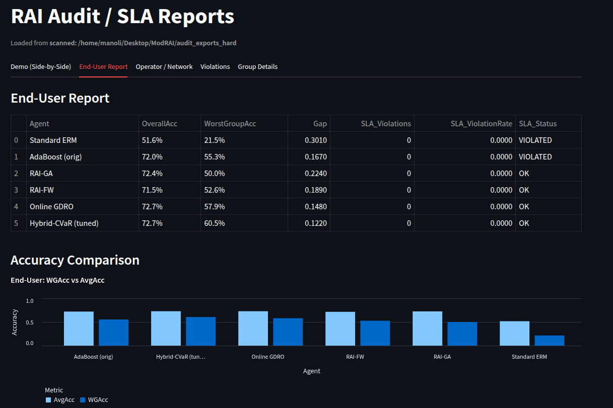Sort by the SLA_Status column header
The height and width of the screenshot is (408, 613).
coord(537,124)
